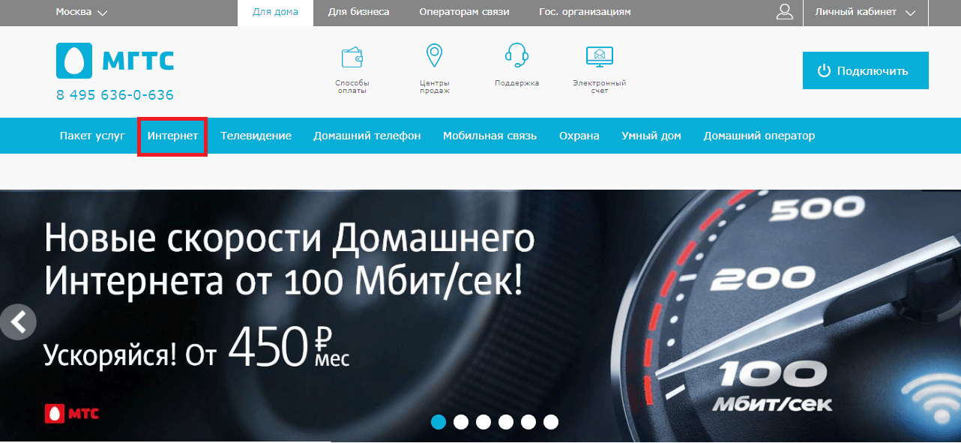961x443 pixels.
Task: Switch to the third carousel slide dot
Action: point(483,422)
